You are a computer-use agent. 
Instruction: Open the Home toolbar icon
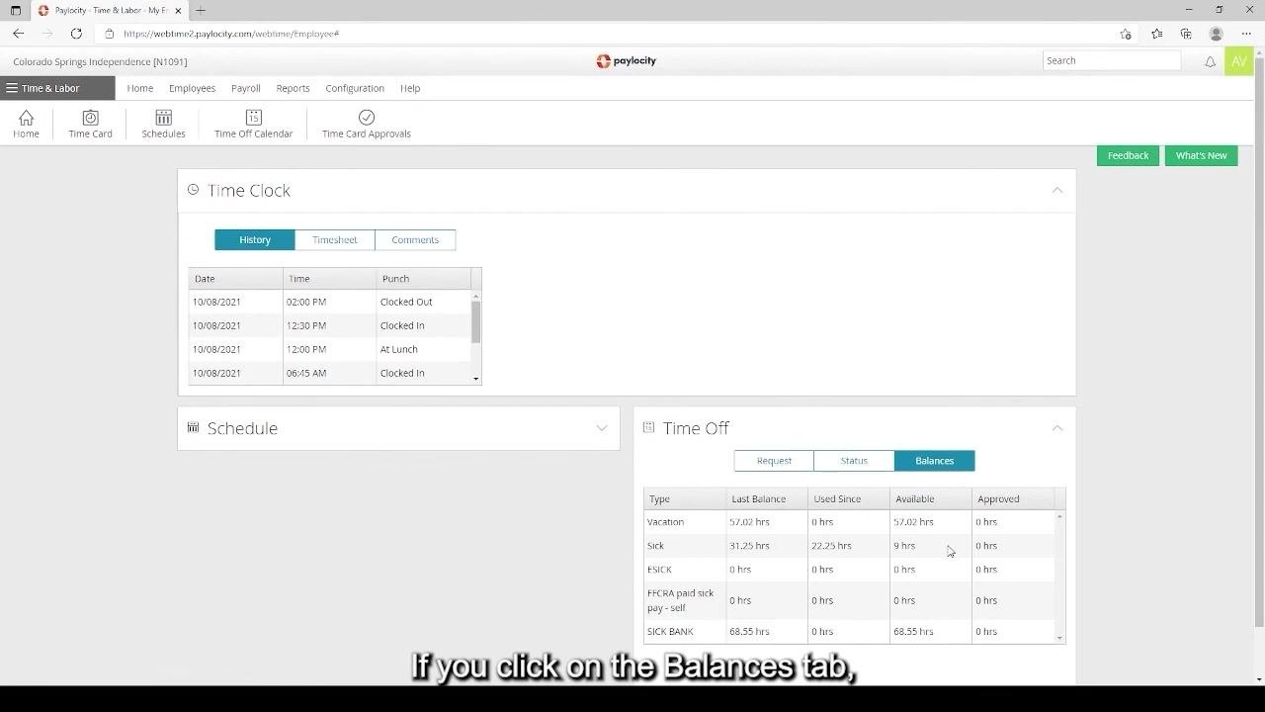pos(26,124)
